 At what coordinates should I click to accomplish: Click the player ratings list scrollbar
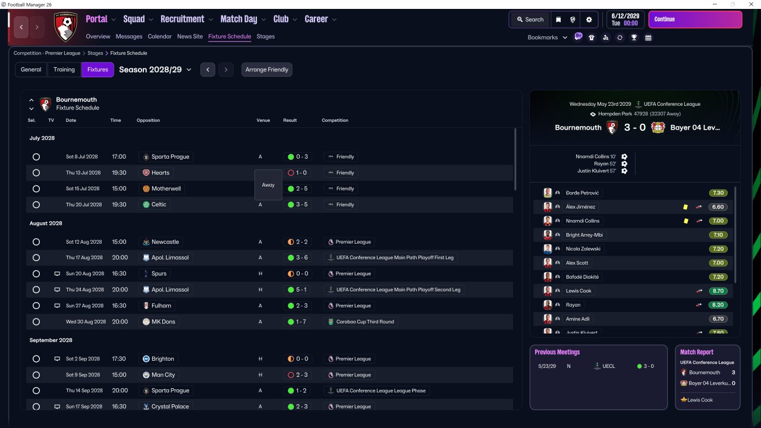tap(736, 235)
